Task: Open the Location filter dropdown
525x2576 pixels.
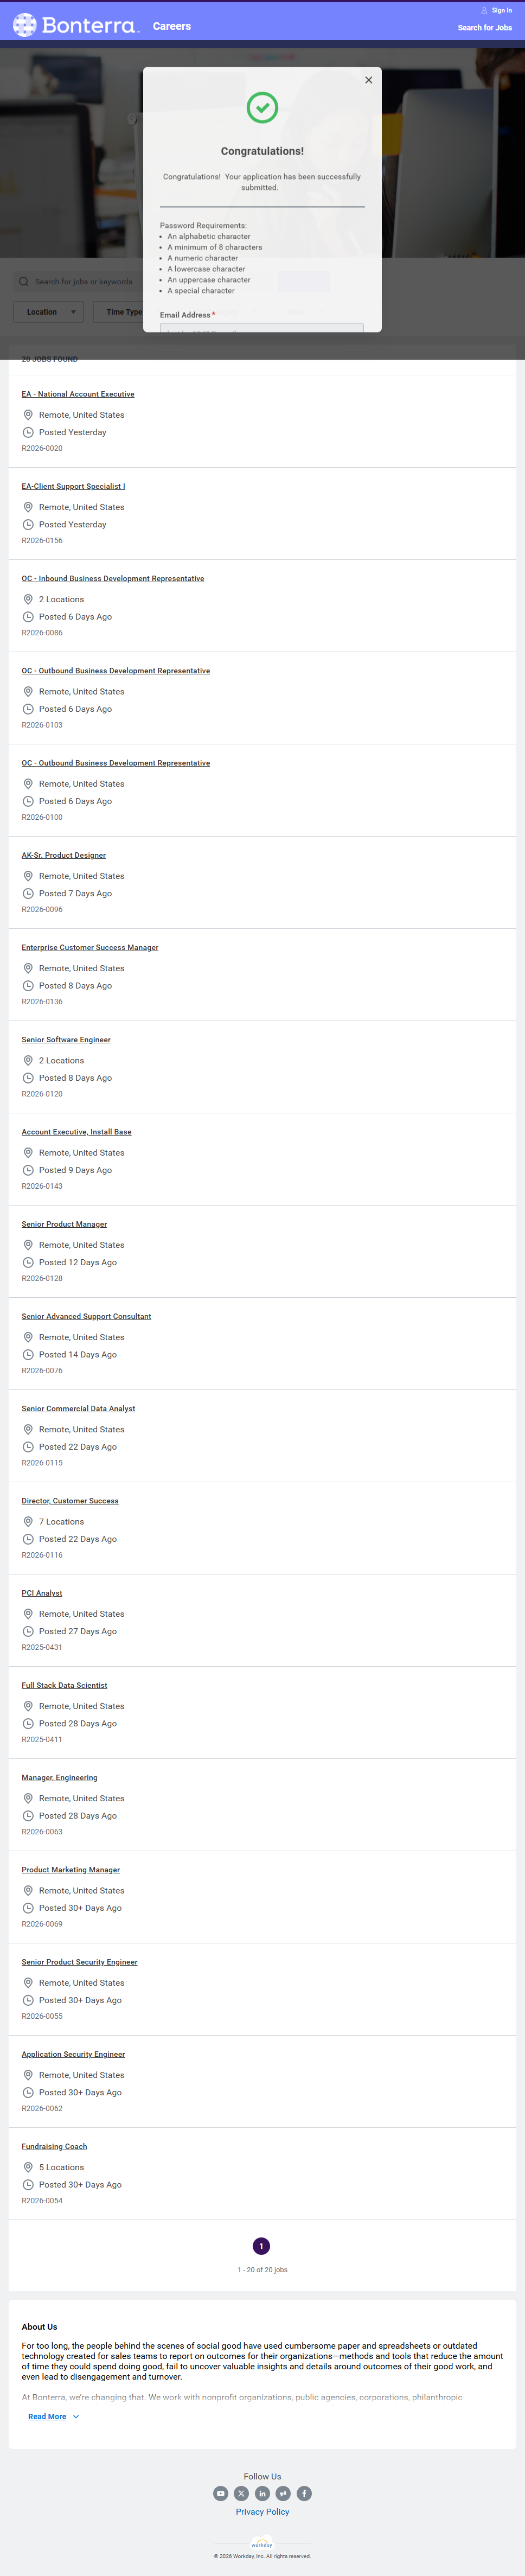Action: point(48,312)
